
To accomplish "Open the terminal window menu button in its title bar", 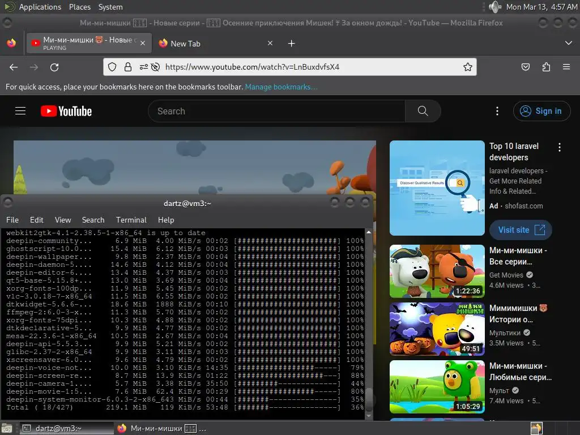I will [8, 202].
